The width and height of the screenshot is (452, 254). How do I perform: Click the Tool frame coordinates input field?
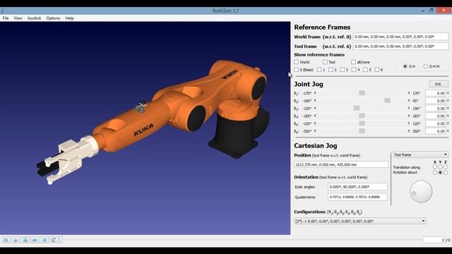click(x=401, y=47)
